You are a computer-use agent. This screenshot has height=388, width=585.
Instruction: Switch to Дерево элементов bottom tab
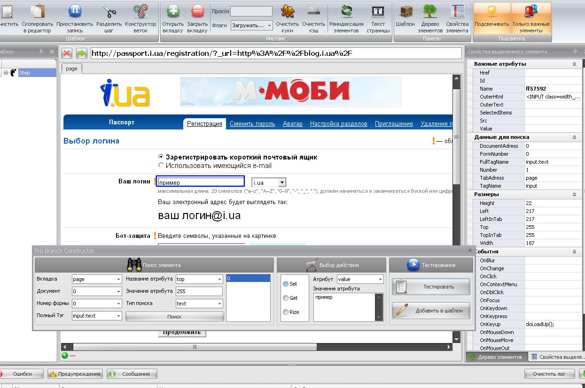click(x=496, y=357)
